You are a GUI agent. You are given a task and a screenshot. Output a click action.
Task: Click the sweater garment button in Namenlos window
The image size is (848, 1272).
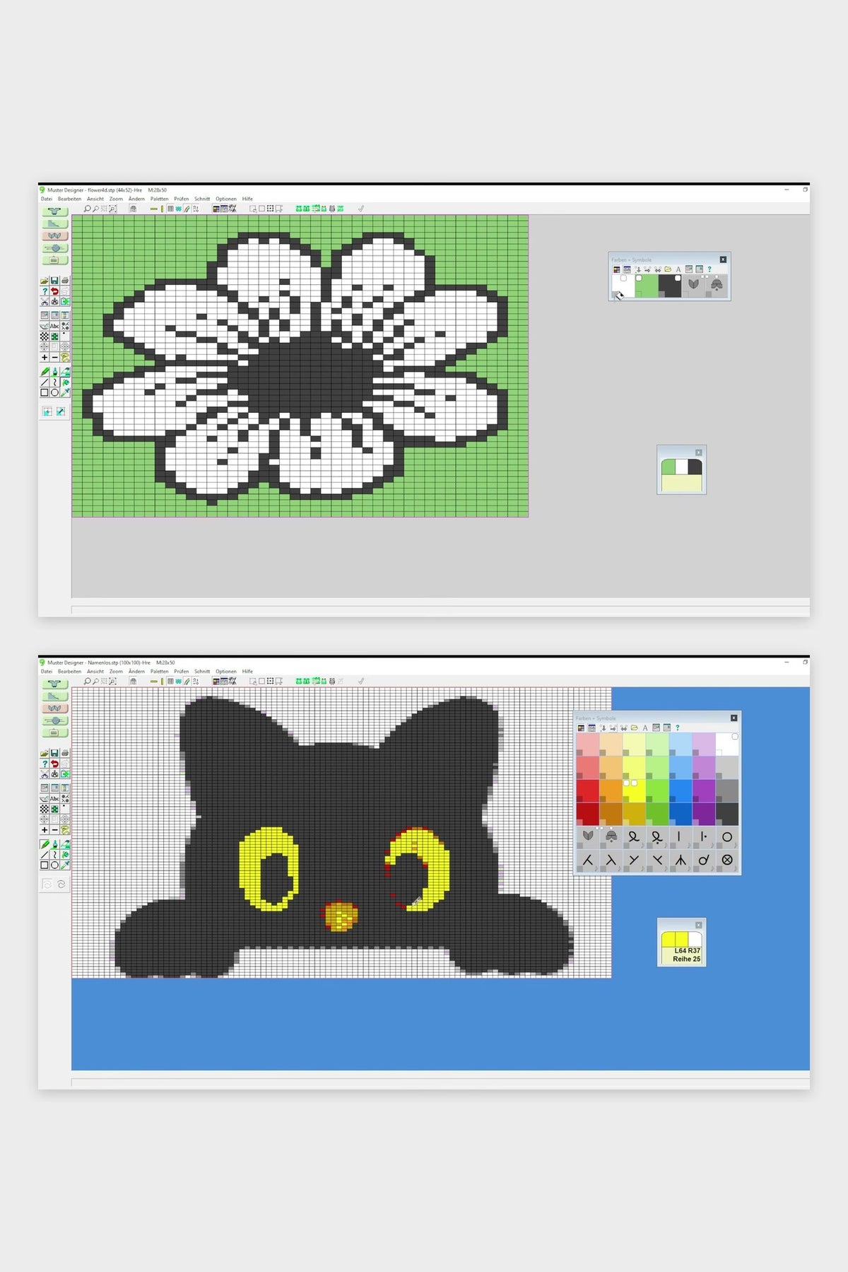click(54, 684)
